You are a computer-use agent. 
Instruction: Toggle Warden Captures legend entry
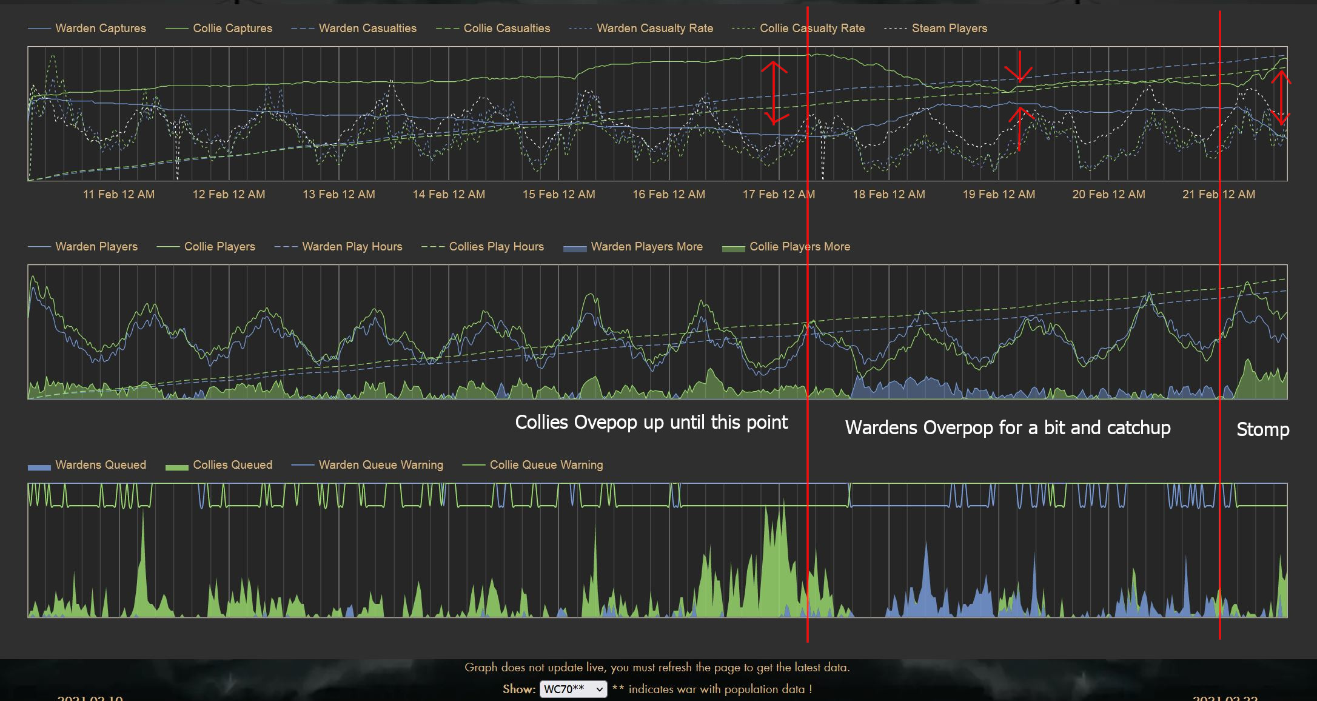100,29
